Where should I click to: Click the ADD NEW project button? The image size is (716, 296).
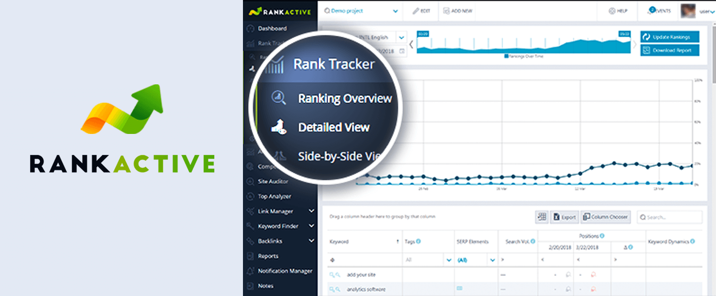[458, 11]
